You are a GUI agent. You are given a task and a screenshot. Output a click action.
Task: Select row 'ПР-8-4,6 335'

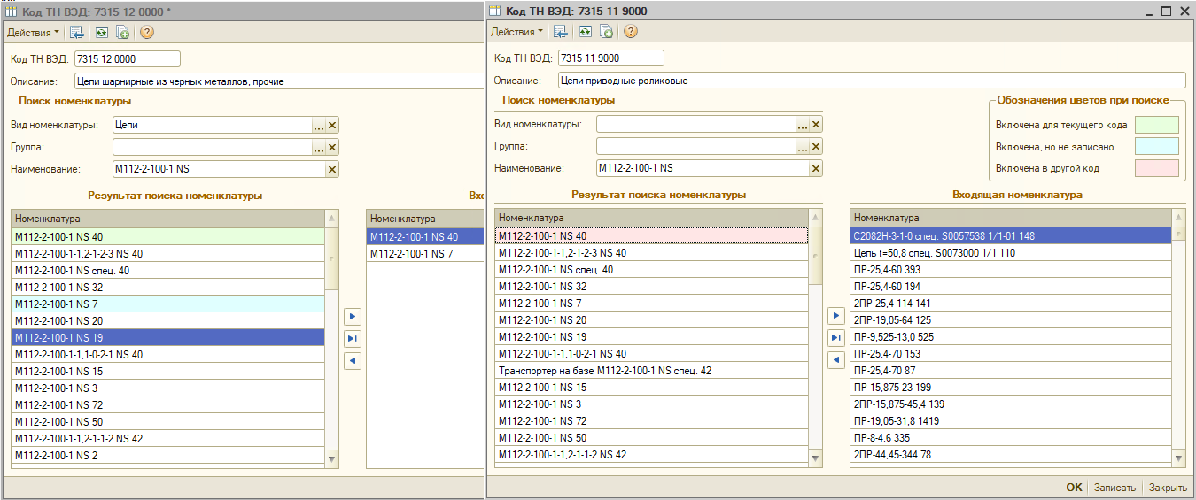pyautogui.click(x=1011, y=438)
